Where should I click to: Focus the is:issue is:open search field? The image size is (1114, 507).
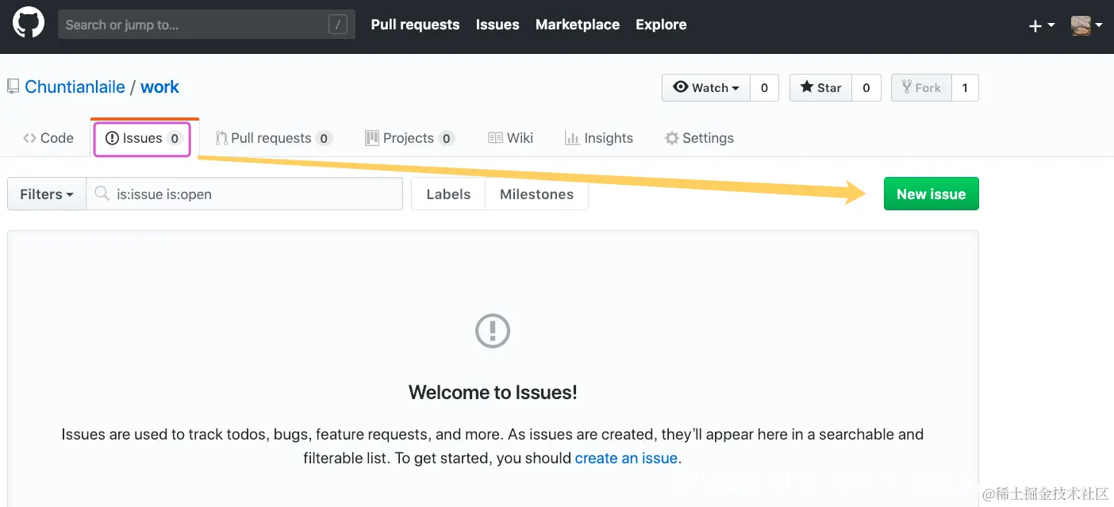click(x=244, y=194)
